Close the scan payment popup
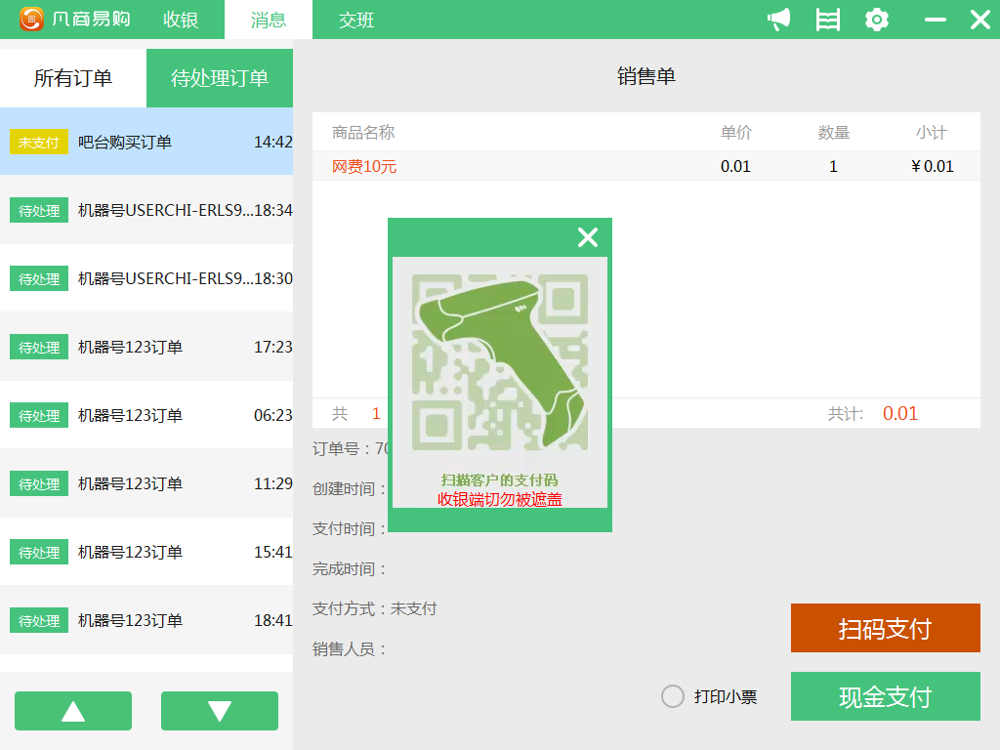1000x750 pixels. point(587,237)
